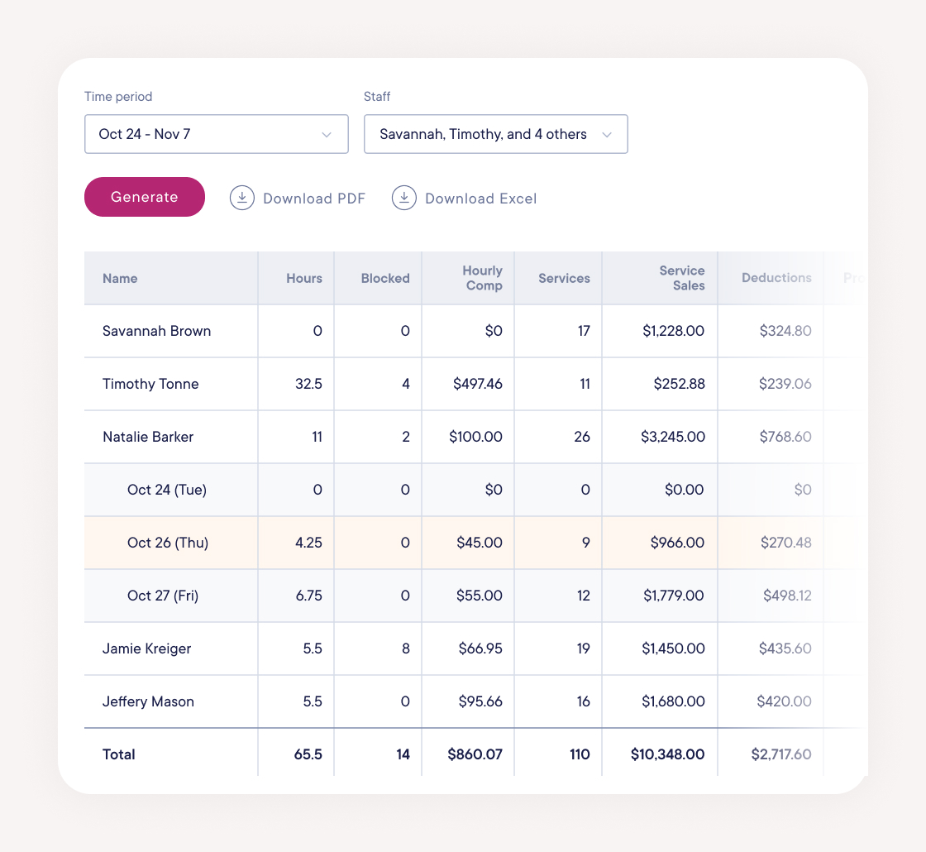Viewport: 926px width, 852px height.
Task: Click Jamie Kreiger's service sales $1,450.00
Action: coord(673,649)
